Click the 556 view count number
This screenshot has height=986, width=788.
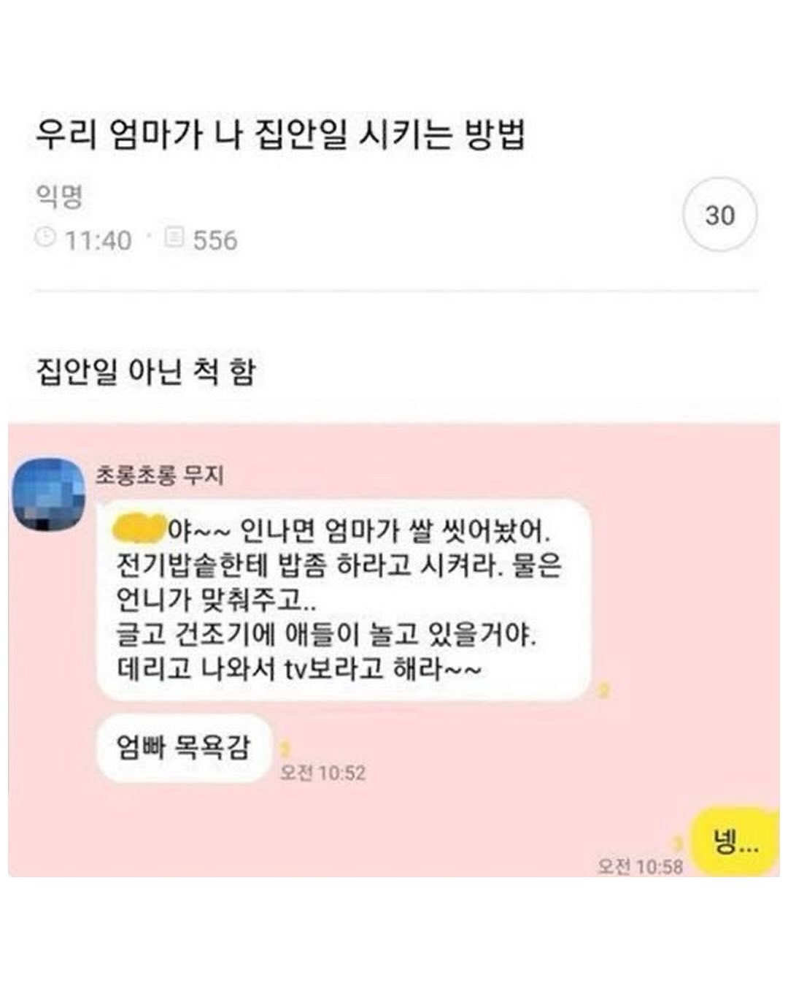[x=215, y=240]
